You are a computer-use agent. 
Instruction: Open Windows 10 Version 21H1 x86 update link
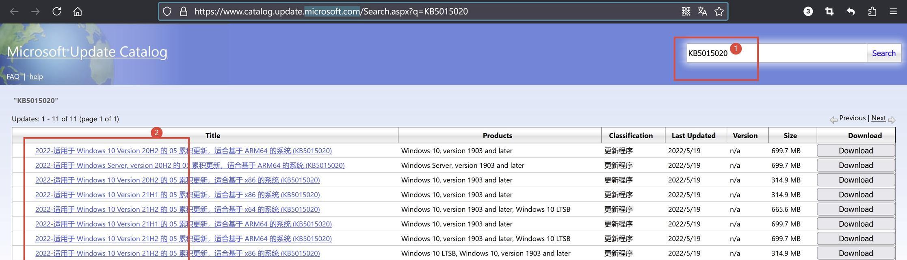pos(178,195)
